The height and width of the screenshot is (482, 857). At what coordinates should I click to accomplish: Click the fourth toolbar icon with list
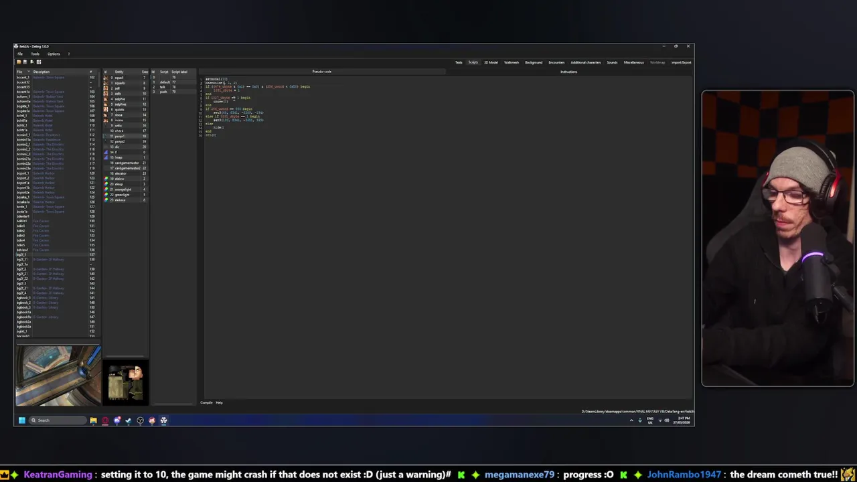(39, 62)
